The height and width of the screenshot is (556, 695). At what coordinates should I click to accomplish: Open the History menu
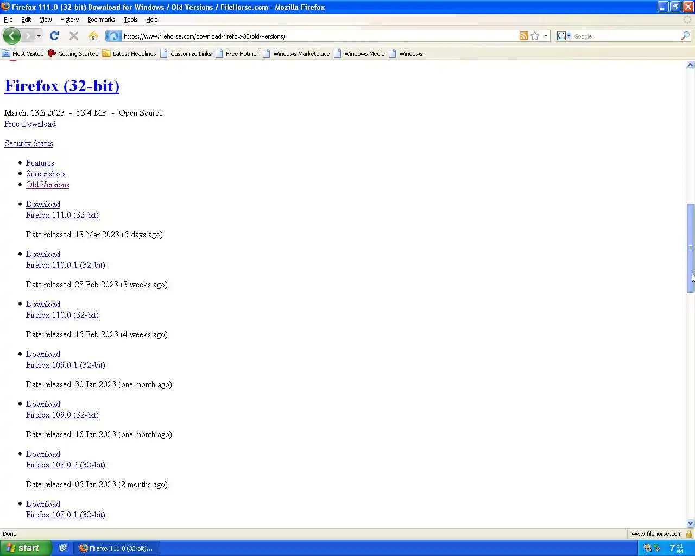(69, 20)
